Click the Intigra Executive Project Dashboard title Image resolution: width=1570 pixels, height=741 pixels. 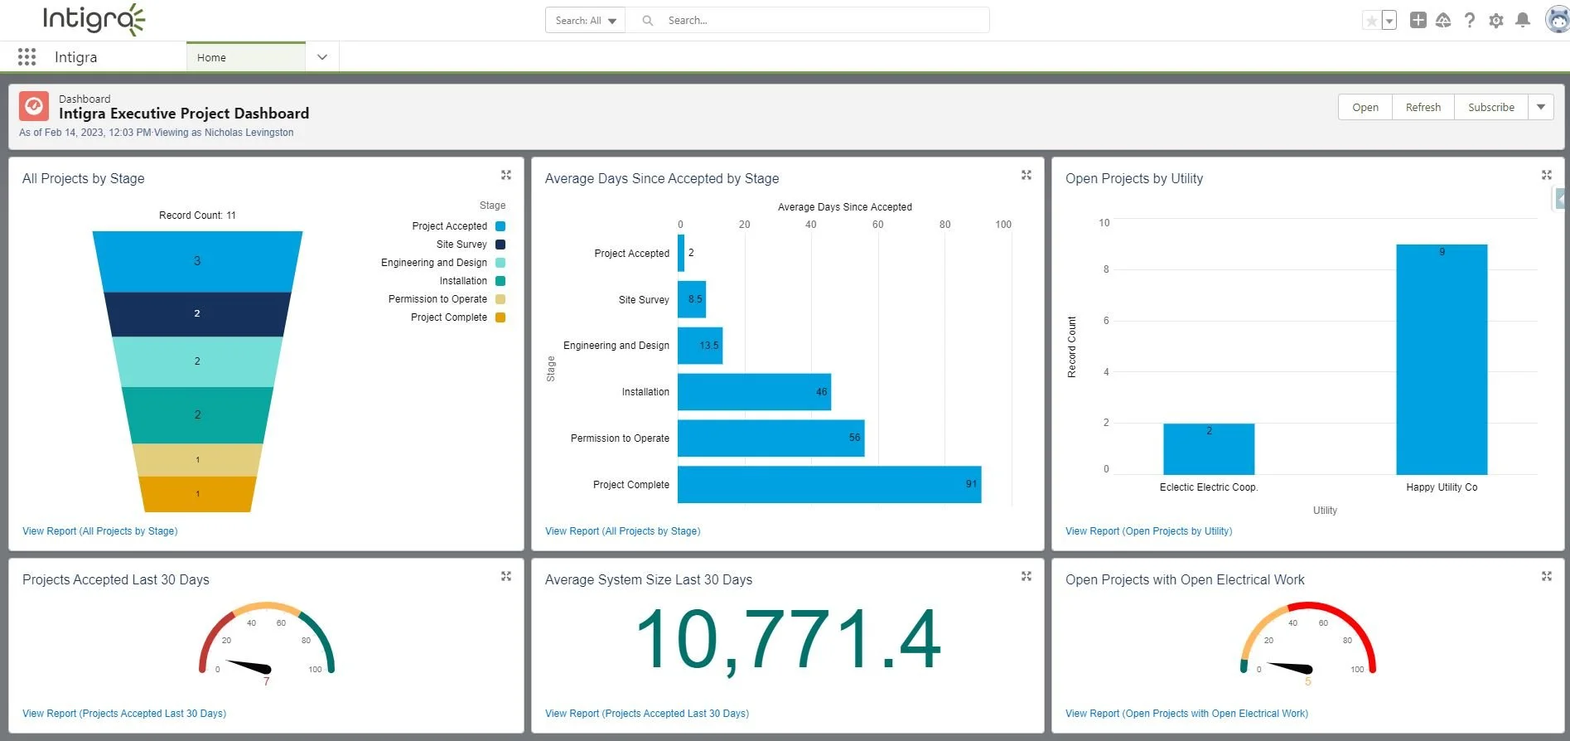184,114
